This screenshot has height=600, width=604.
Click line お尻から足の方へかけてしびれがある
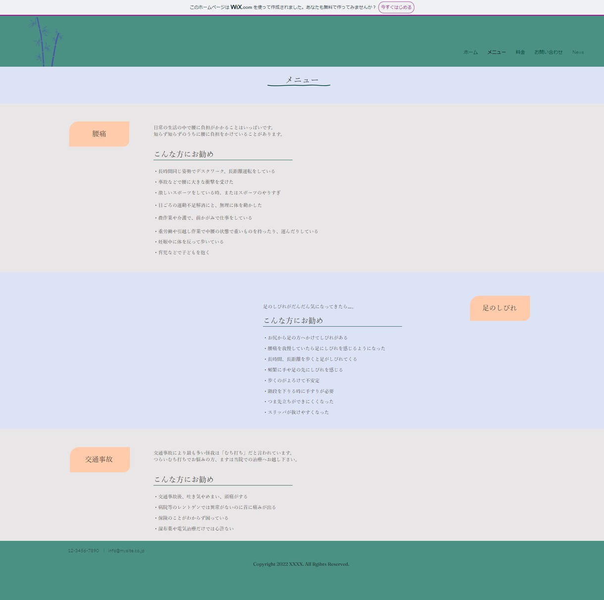[x=305, y=338]
